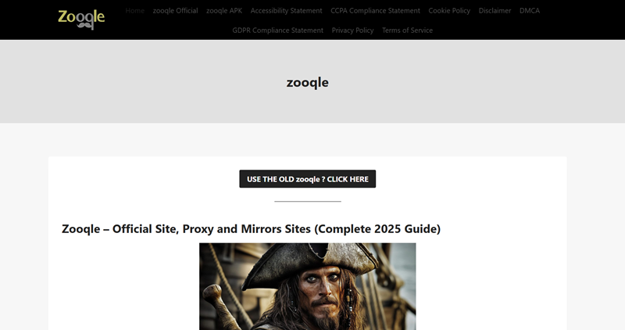Select the Complete 2025 Guide article heading

click(251, 228)
